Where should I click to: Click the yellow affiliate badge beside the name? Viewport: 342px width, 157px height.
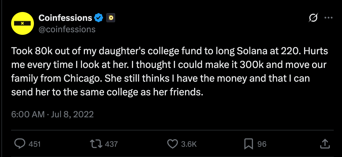[x=111, y=18]
